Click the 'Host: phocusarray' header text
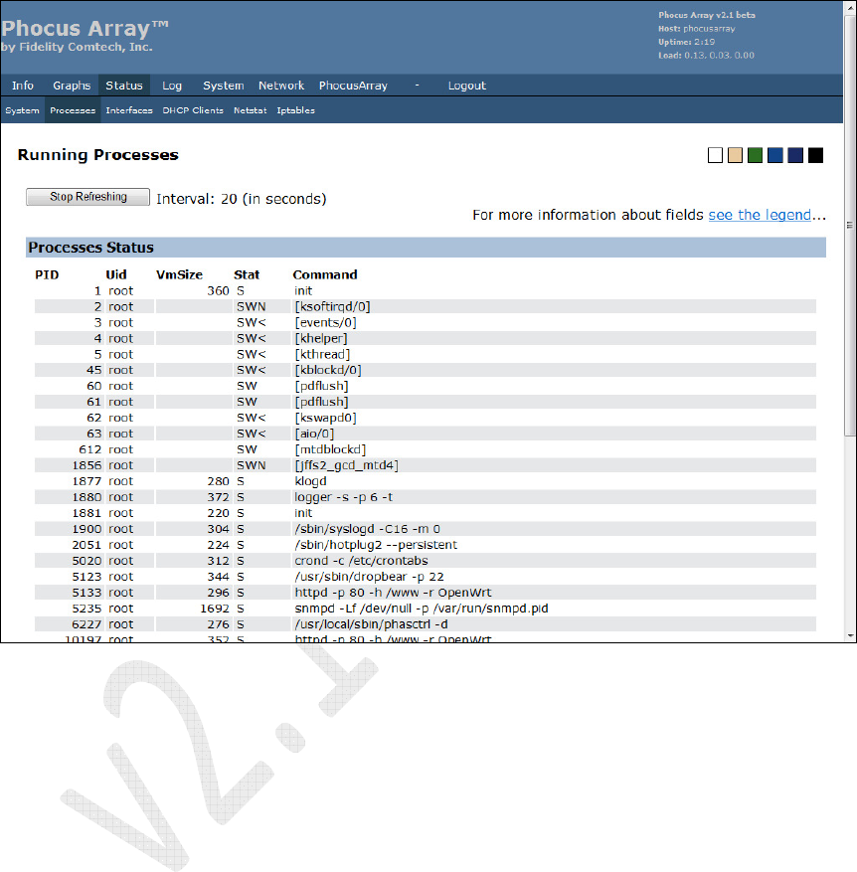This screenshot has width=857, height=872. (x=697, y=29)
